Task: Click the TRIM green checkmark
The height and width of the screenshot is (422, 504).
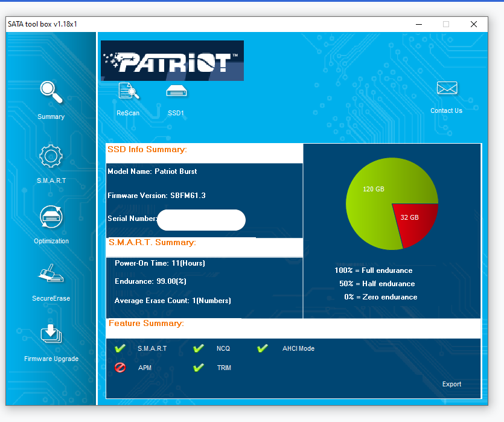Action: click(x=199, y=367)
